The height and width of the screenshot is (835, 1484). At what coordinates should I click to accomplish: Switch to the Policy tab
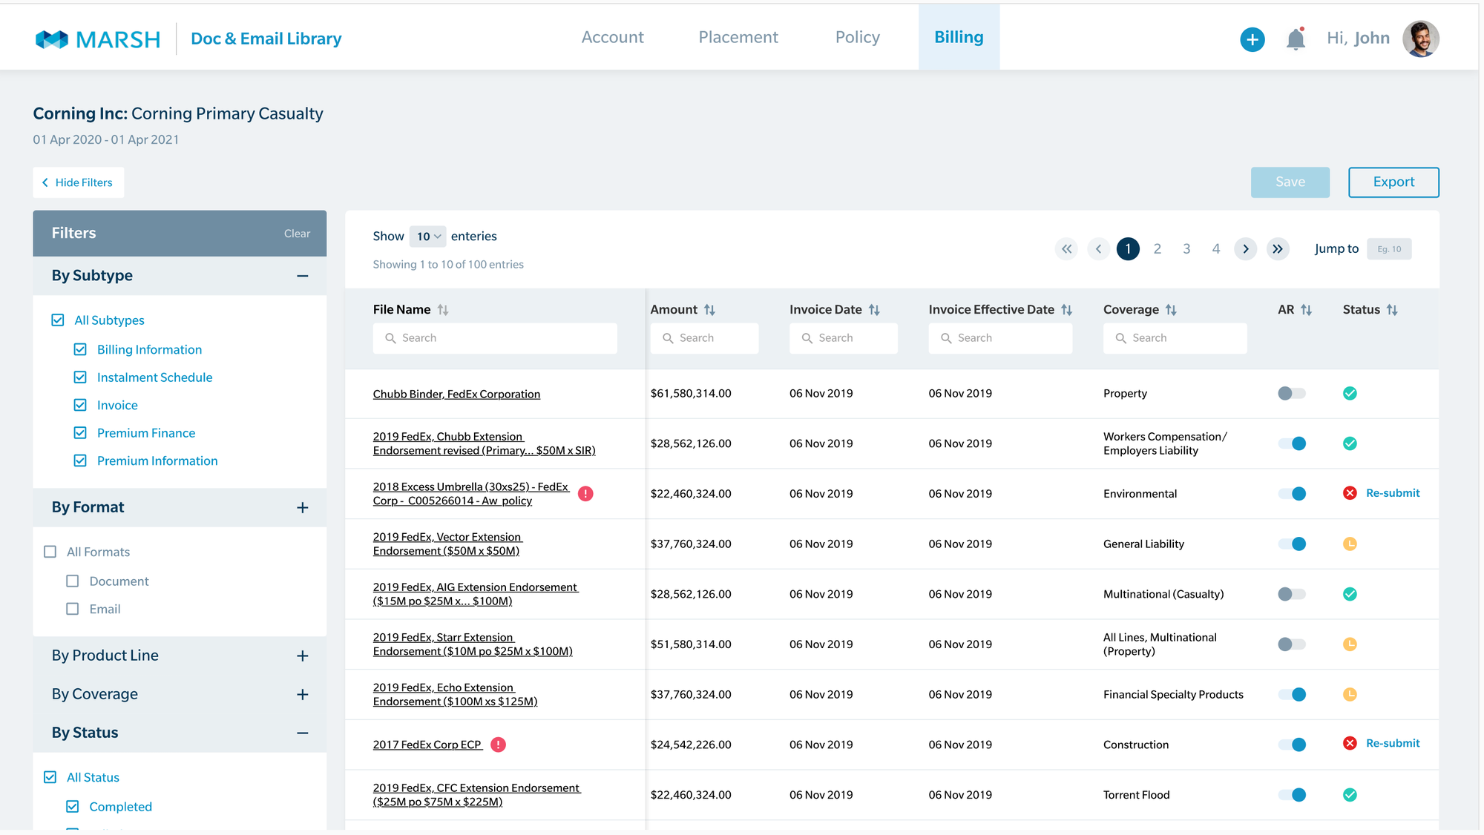858,37
